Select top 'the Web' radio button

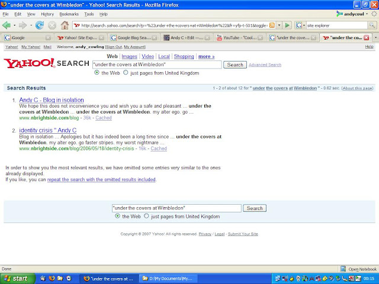97,72
